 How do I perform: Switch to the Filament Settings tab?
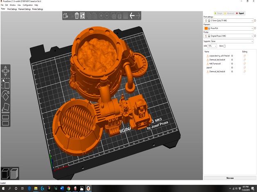tap(25, 9)
